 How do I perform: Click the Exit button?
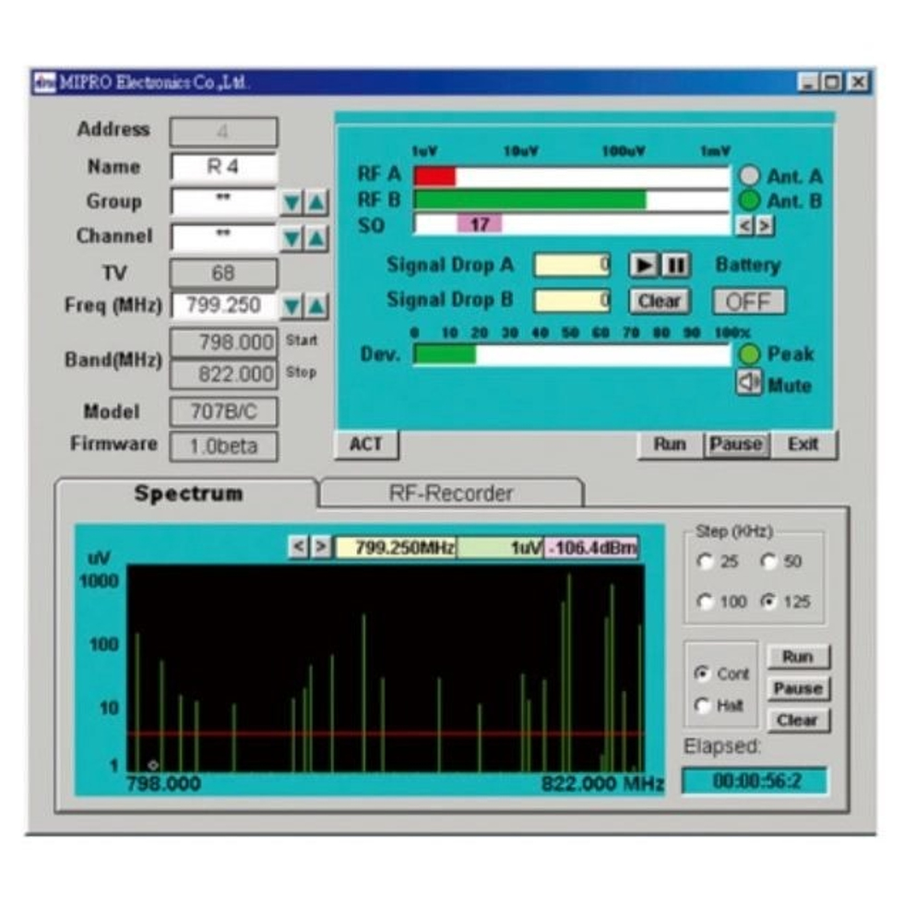pyautogui.click(x=803, y=445)
